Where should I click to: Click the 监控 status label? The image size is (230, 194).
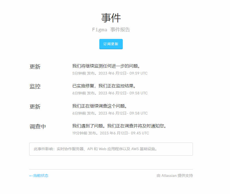(35, 87)
